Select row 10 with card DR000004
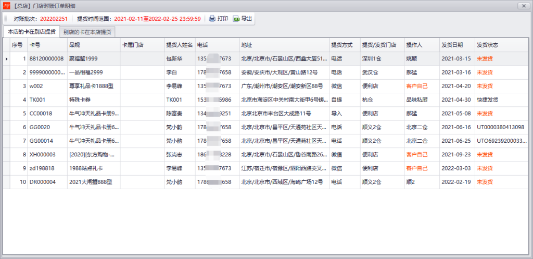The width and height of the screenshot is (533, 259). coord(266,182)
